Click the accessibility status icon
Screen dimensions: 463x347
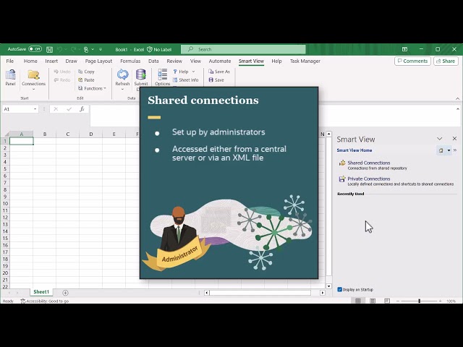point(23,301)
